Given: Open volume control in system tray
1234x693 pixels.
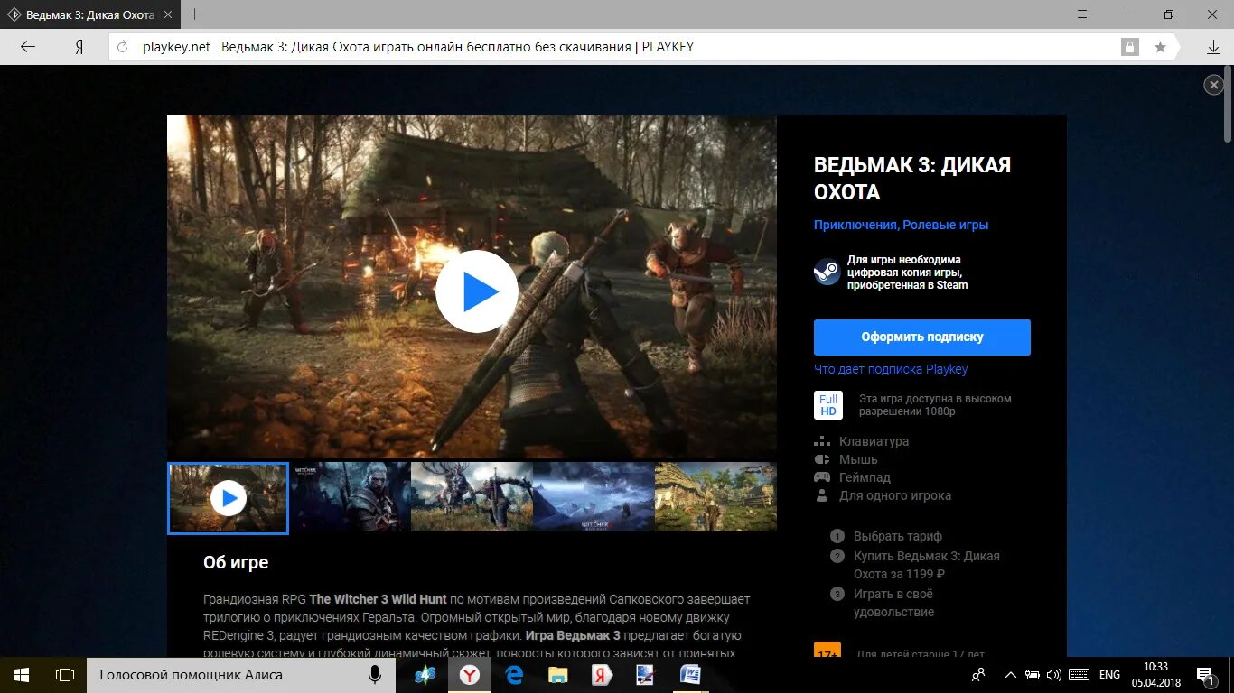Looking at the screenshot, I should (1054, 675).
